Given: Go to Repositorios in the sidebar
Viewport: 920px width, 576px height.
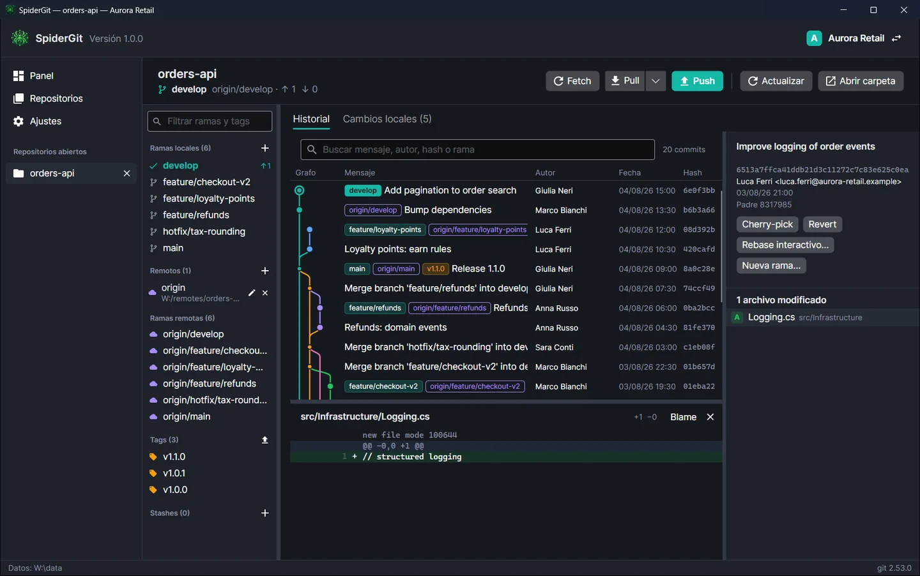Looking at the screenshot, I should pyautogui.click(x=71, y=98).
